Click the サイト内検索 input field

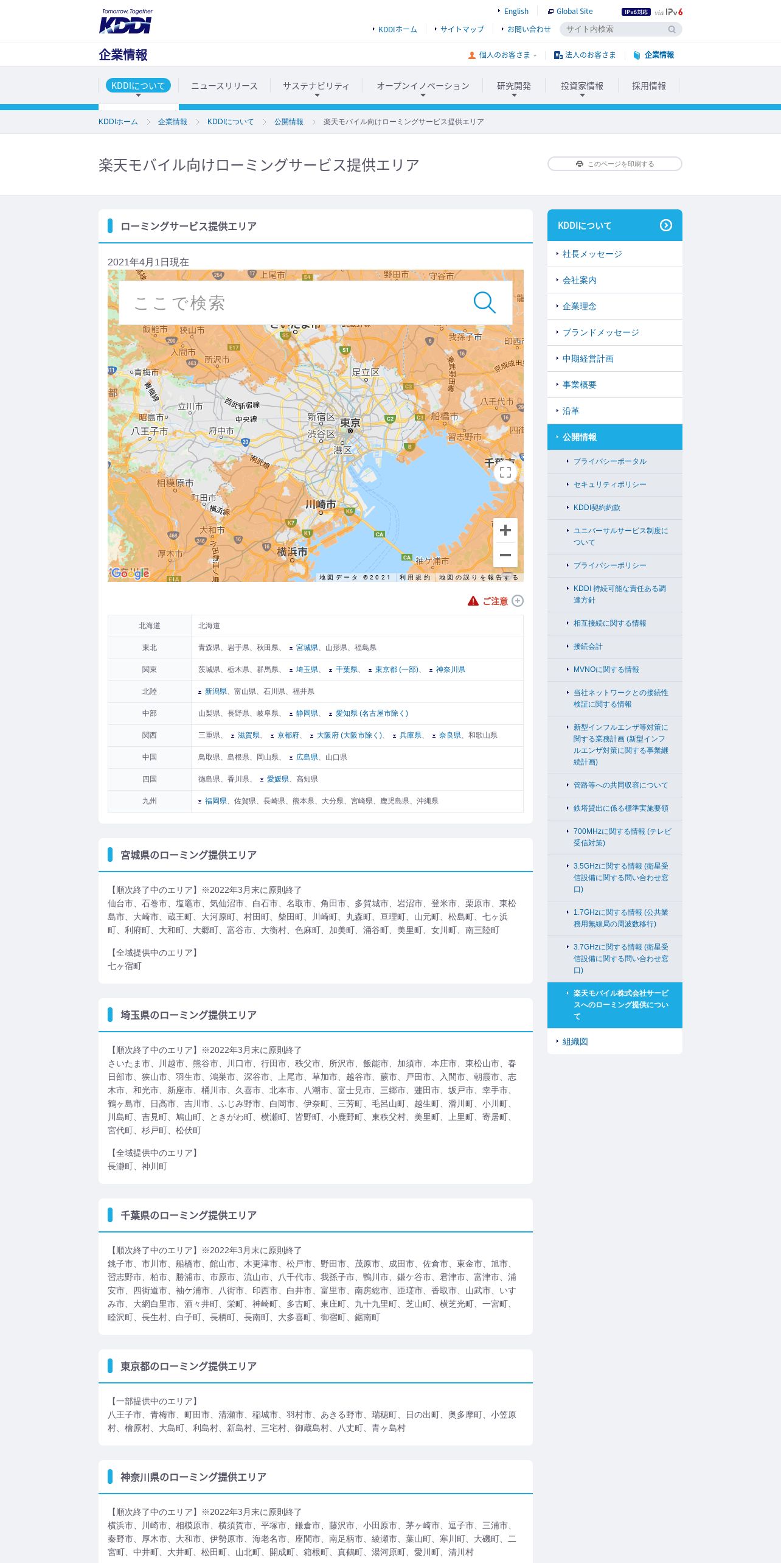click(614, 29)
